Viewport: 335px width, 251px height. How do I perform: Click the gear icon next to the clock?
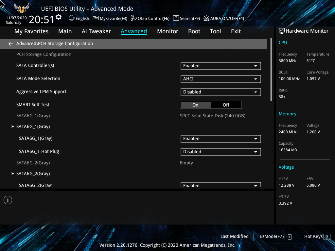59,17
